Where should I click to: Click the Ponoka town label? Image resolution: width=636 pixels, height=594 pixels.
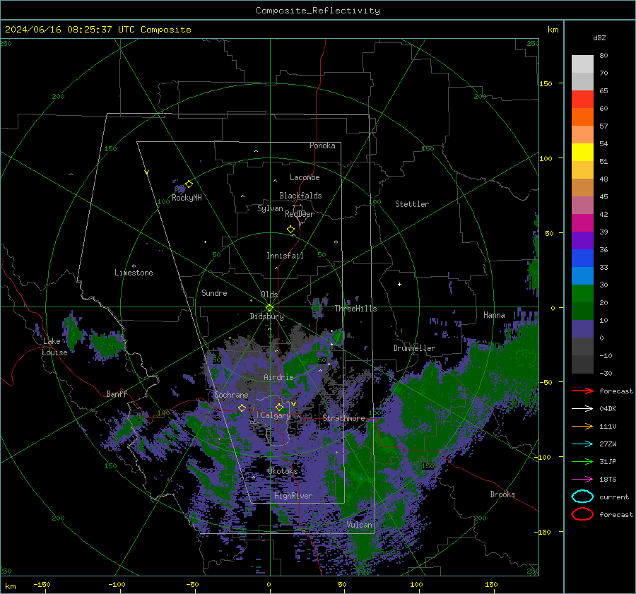pyautogui.click(x=322, y=145)
